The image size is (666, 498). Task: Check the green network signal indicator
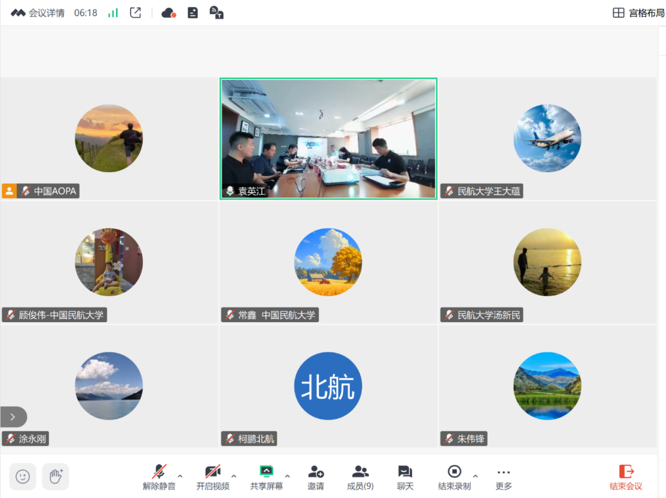[113, 12]
